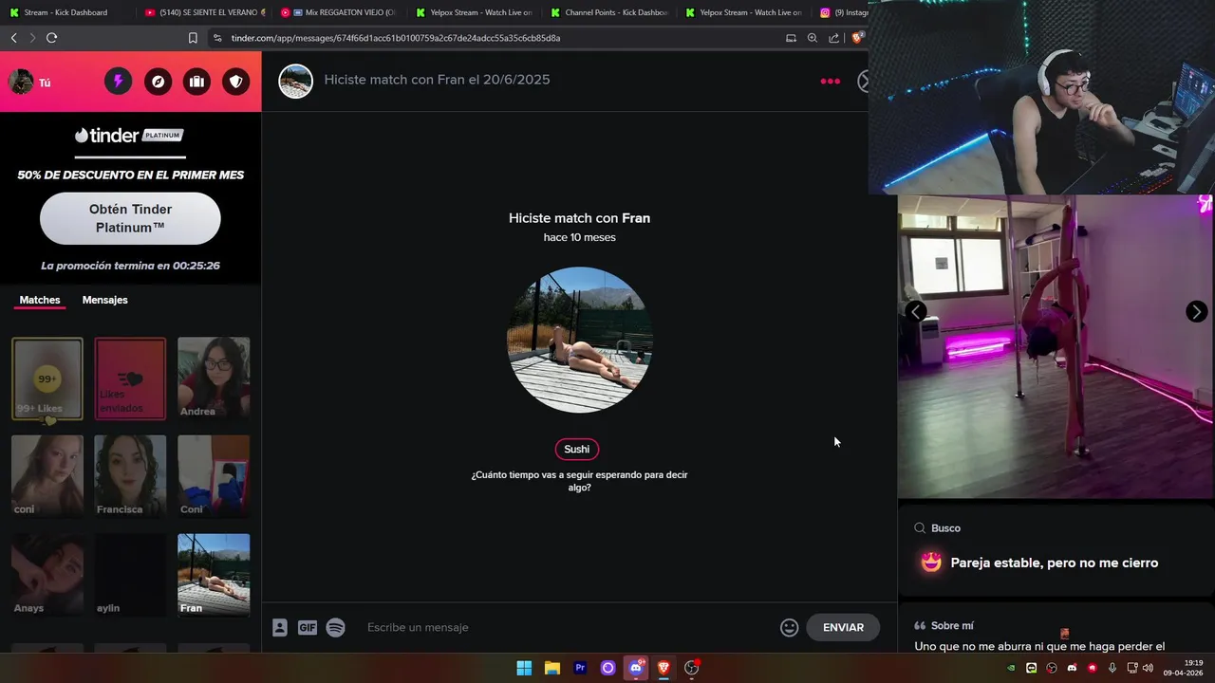Open the contact card icon in message bar
The width and height of the screenshot is (1215, 683).
(280, 627)
